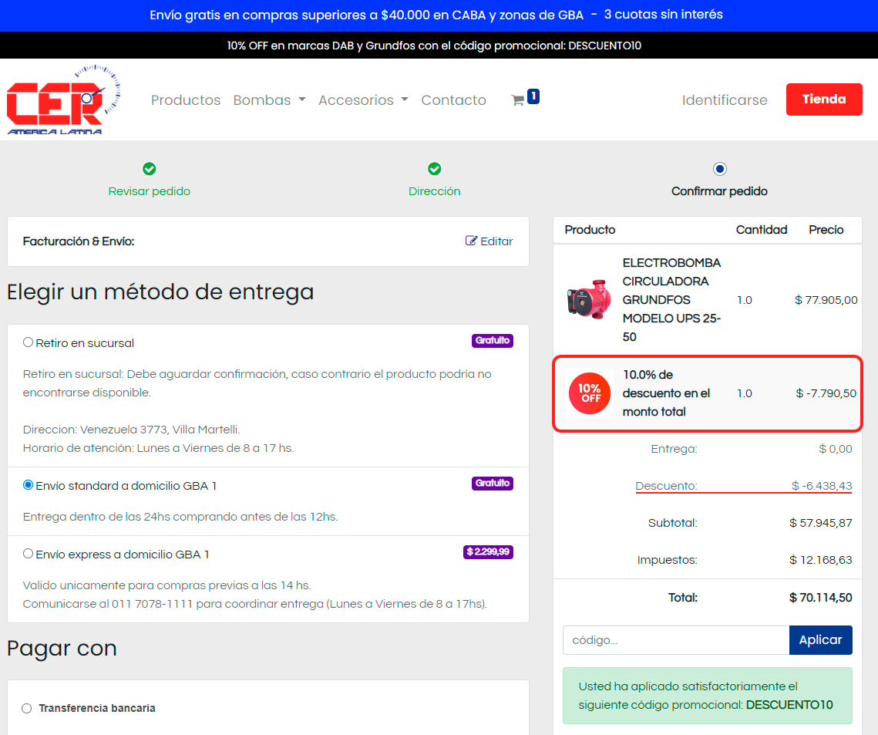878x735 pixels.
Task: Focus the código promo input field
Action: click(676, 640)
